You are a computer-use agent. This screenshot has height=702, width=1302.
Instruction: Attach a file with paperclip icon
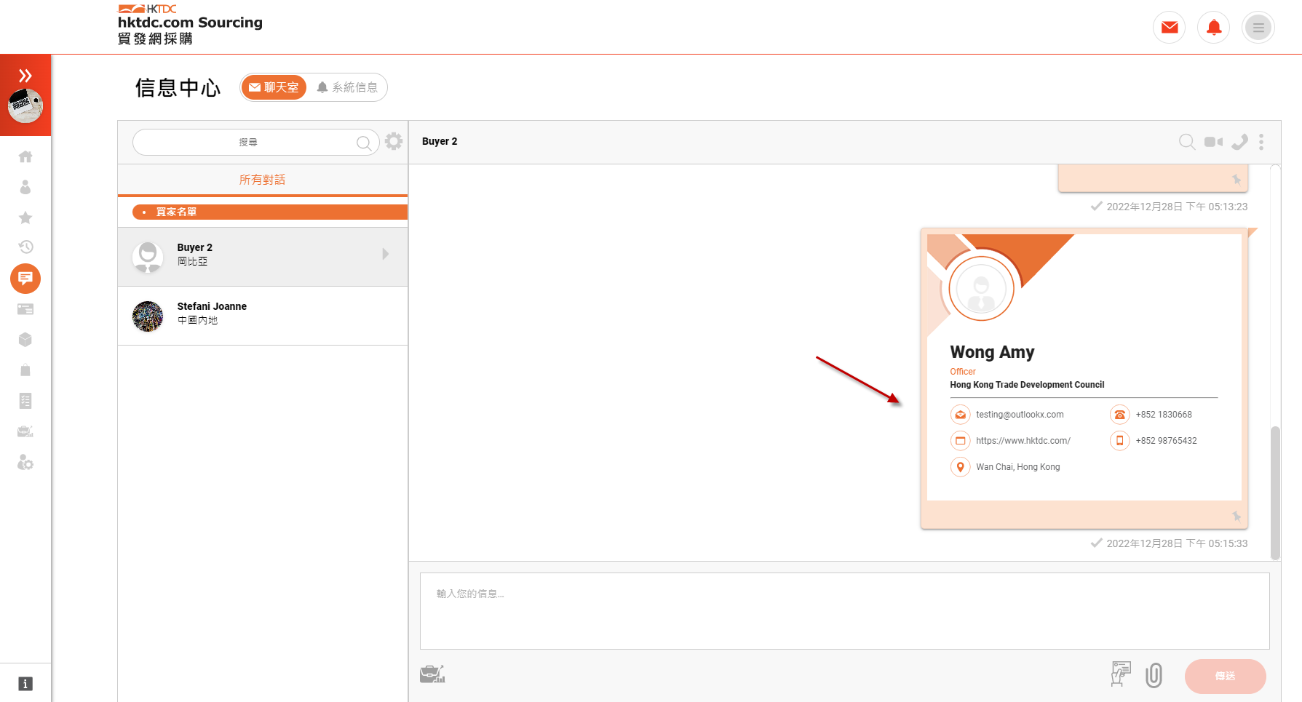[x=1154, y=675]
